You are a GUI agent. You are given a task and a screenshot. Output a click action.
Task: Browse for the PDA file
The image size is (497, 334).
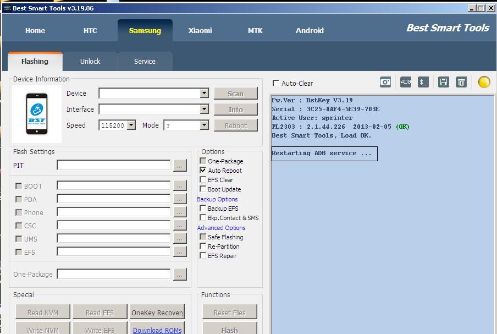(x=180, y=199)
